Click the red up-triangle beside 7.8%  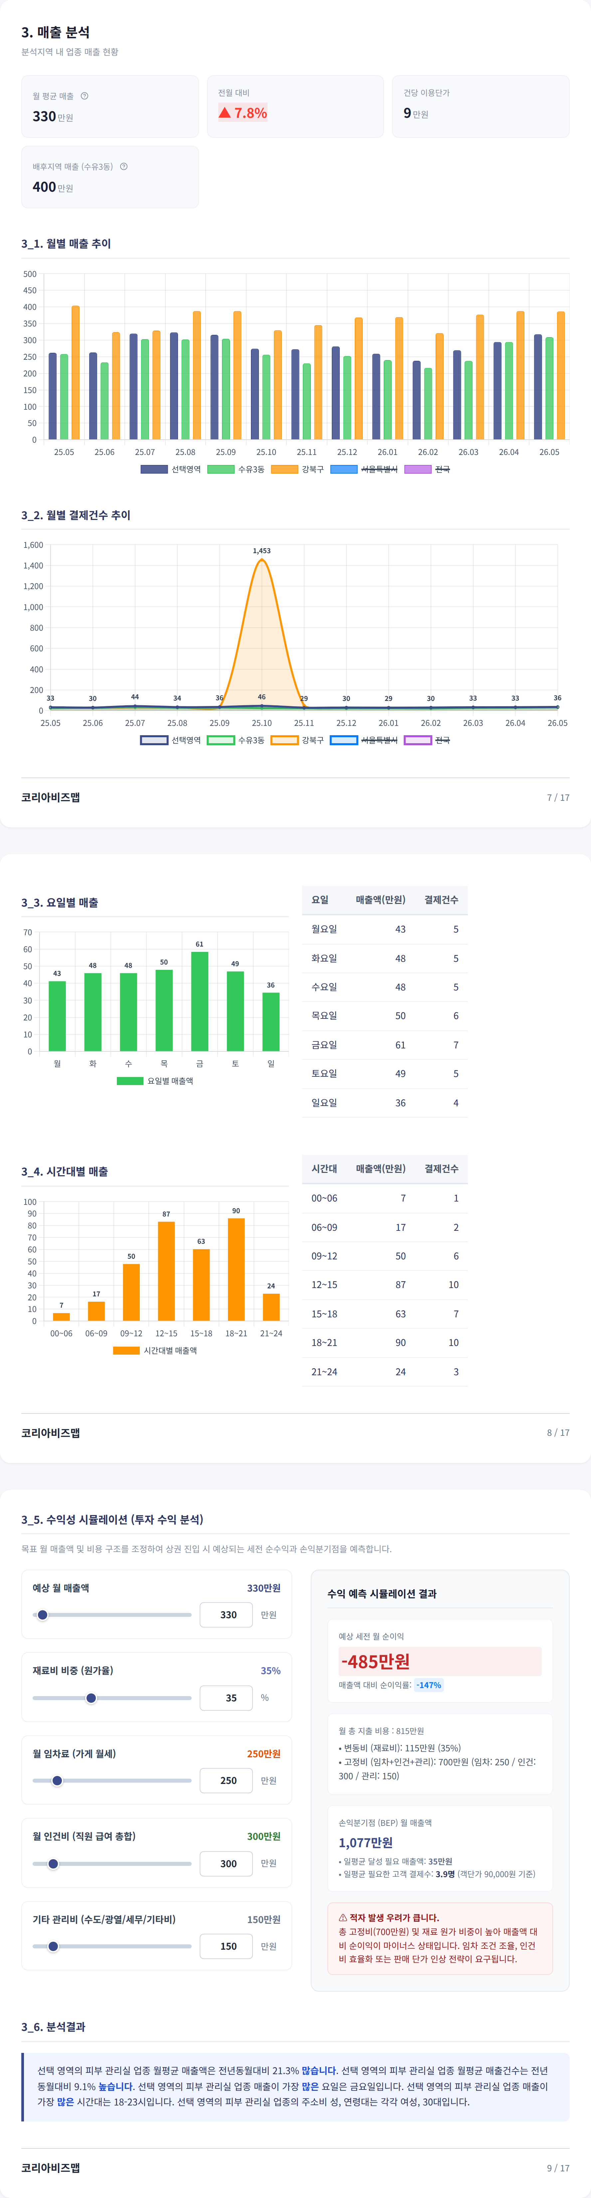[x=224, y=112]
